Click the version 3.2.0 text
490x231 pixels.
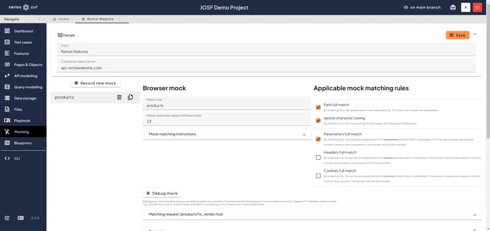pos(35,218)
